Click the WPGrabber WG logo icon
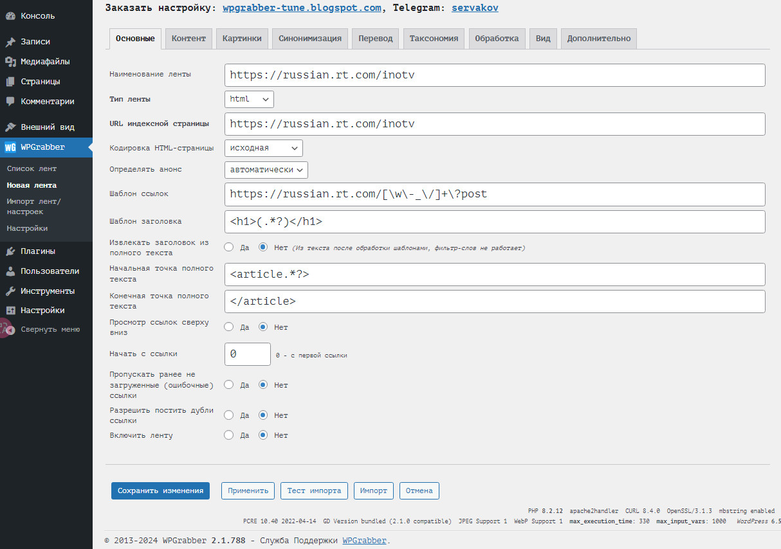 coord(10,147)
